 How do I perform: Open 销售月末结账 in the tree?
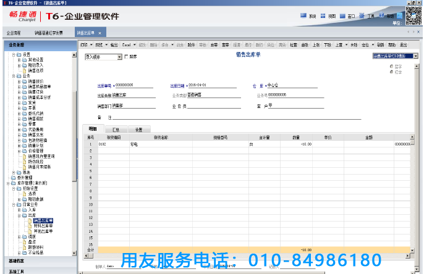point(40,167)
